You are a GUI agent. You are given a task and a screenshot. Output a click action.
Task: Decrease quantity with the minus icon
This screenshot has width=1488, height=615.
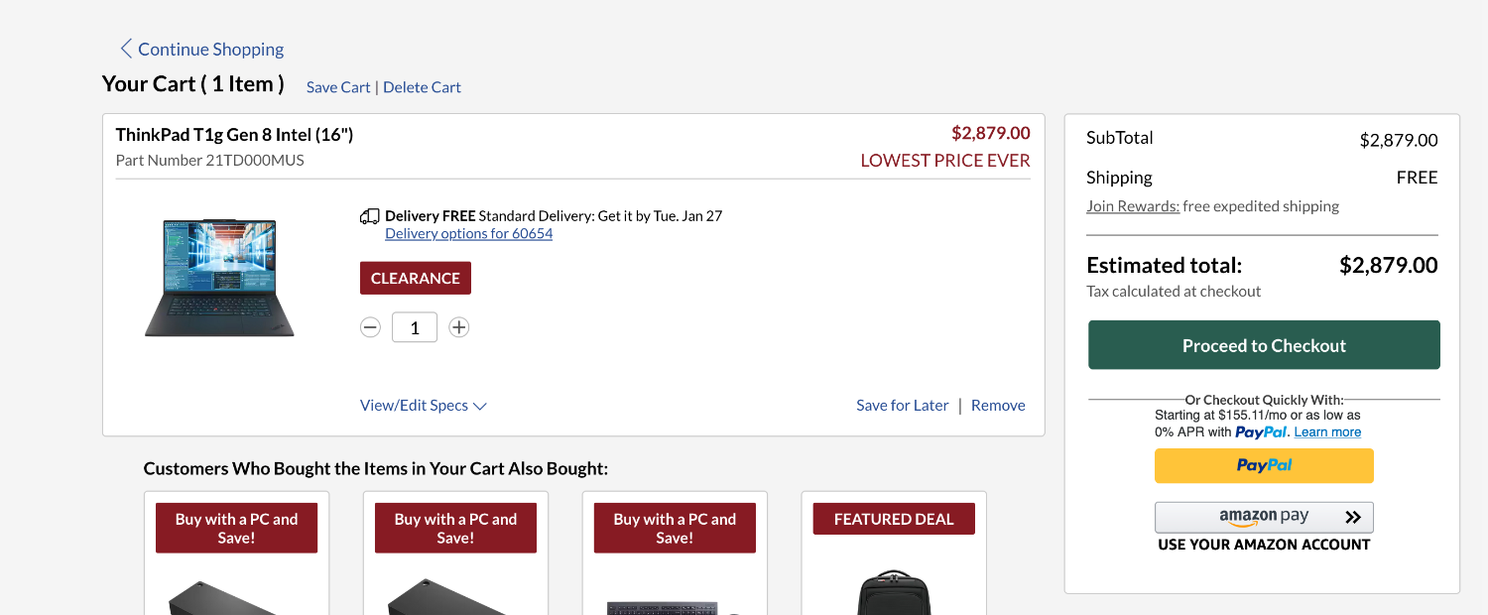coord(370,327)
